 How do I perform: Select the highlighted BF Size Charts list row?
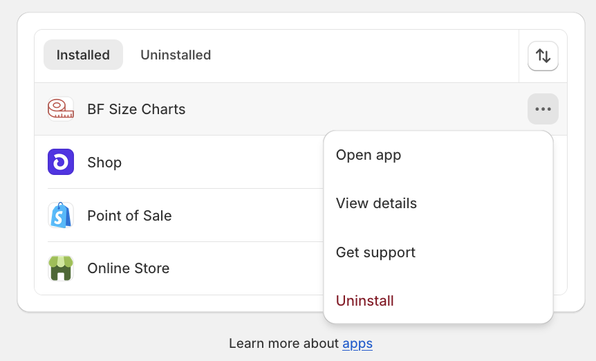(x=301, y=109)
